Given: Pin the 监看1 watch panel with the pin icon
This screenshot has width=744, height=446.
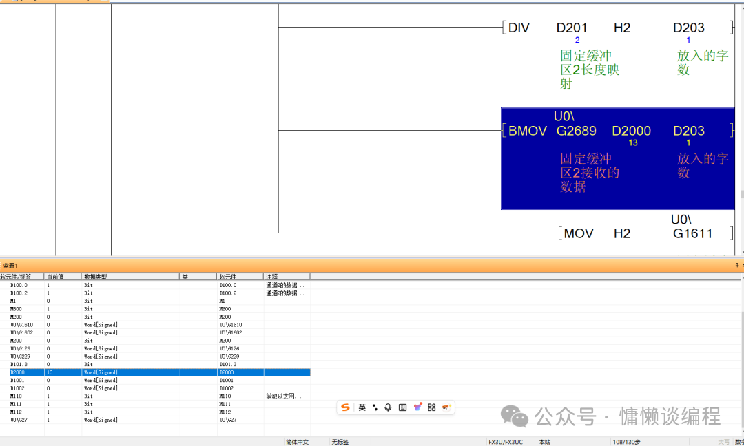Looking at the screenshot, I should click(736, 265).
